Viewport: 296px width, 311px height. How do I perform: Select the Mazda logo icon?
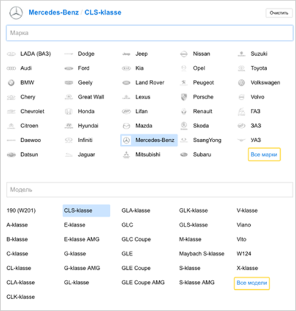(x=126, y=126)
